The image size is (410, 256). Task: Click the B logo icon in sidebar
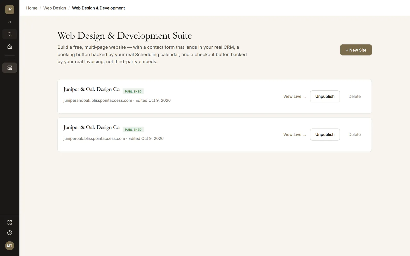coord(9,10)
